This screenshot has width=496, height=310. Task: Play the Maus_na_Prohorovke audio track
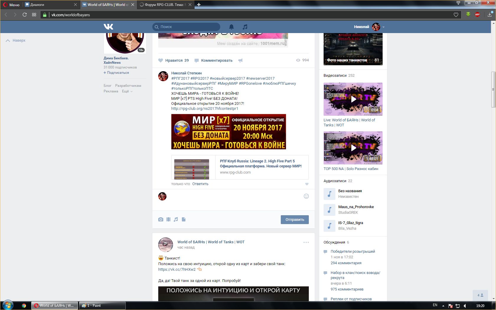(329, 210)
